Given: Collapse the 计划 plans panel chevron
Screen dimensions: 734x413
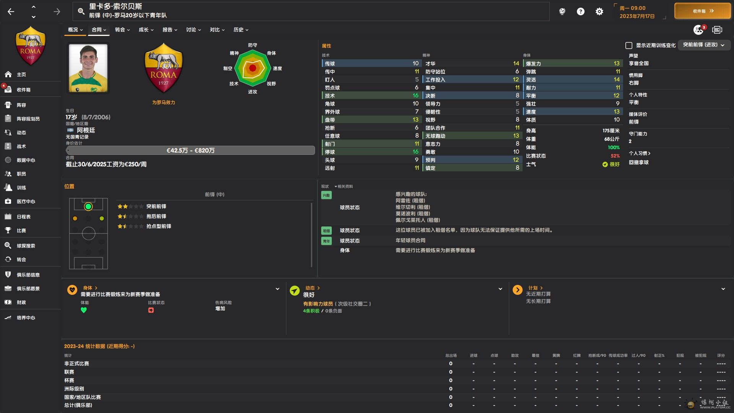Looking at the screenshot, I should tap(723, 289).
